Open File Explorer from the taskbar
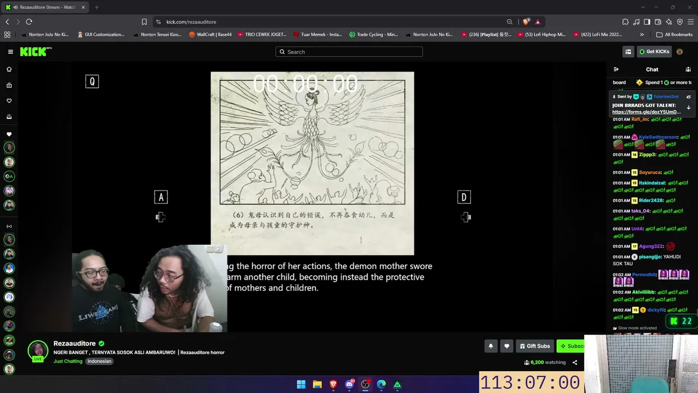698x393 pixels. click(x=317, y=385)
